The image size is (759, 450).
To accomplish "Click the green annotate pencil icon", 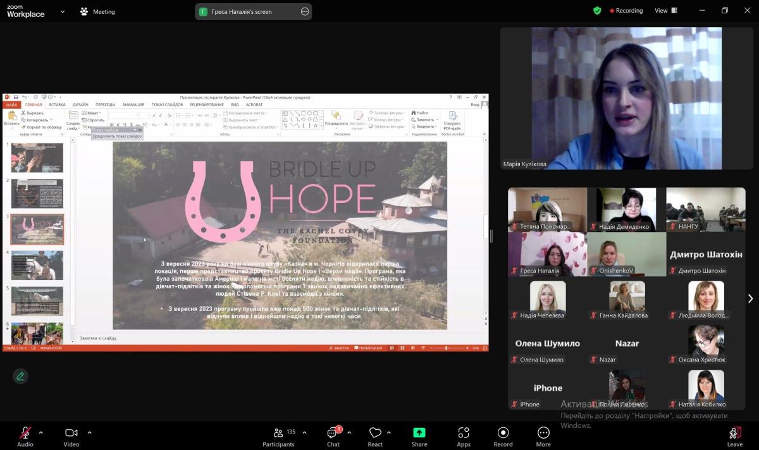I will click(x=20, y=376).
